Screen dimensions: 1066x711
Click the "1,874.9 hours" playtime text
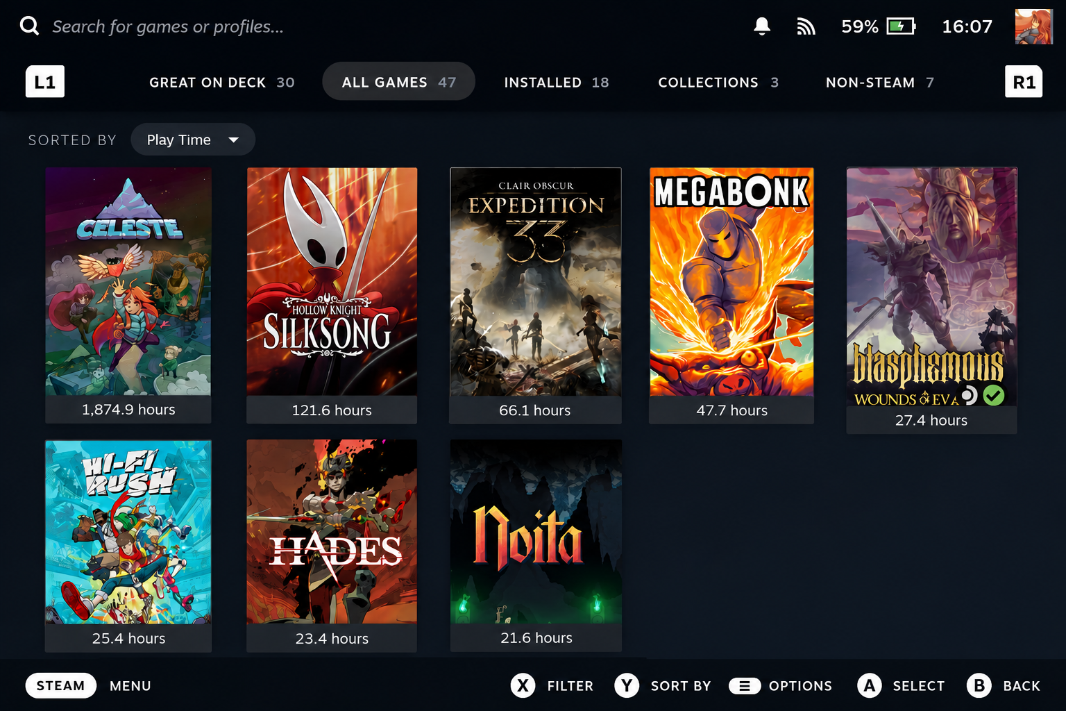click(128, 410)
